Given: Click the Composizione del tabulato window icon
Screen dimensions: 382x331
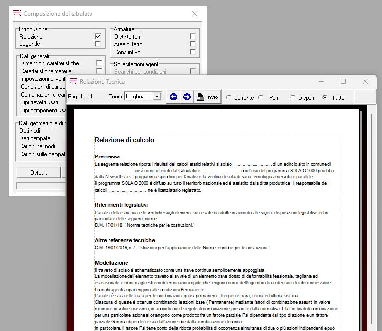Looking at the screenshot, I should click(x=17, y=13).
